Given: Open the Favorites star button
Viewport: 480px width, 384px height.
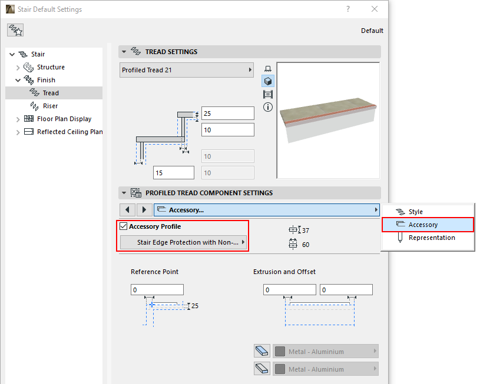Looking at the screenshot, I should [15, 30].
